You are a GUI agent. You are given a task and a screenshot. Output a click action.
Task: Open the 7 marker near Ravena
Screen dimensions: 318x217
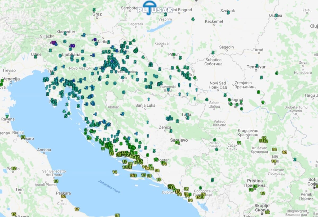coord(7,116)
